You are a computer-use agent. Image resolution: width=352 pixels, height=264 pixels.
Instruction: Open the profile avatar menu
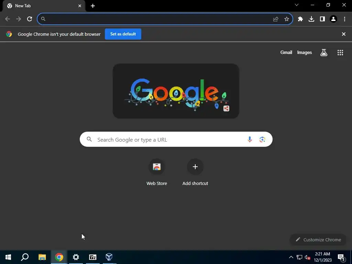coord(333,19)
